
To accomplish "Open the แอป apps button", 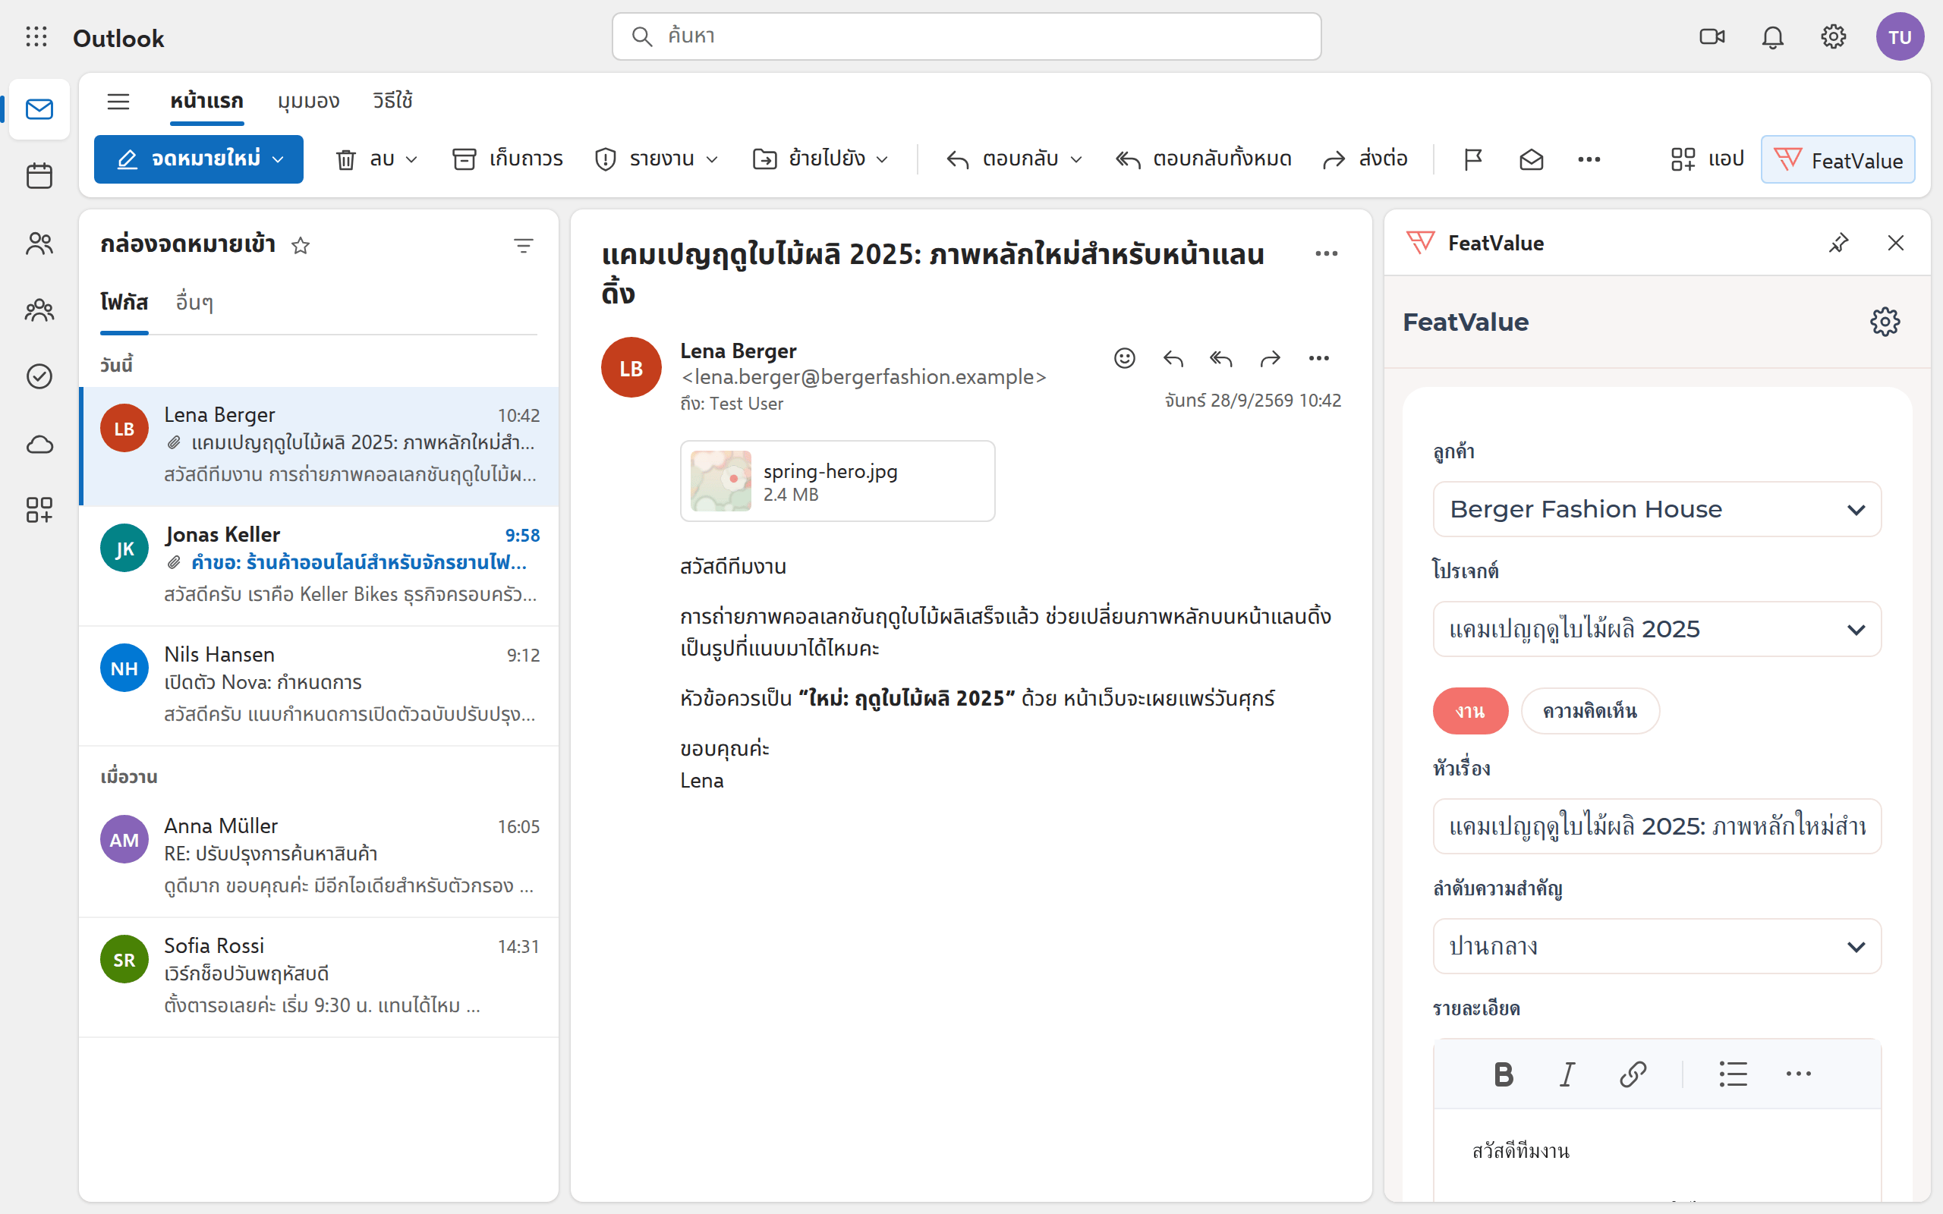I will 1708,160.
